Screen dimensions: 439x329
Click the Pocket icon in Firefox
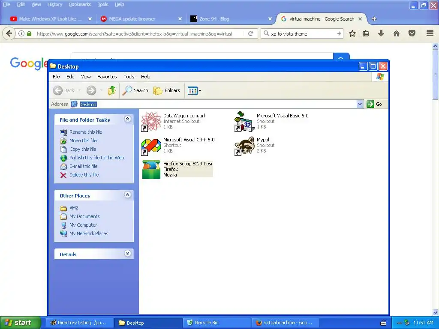412,34
